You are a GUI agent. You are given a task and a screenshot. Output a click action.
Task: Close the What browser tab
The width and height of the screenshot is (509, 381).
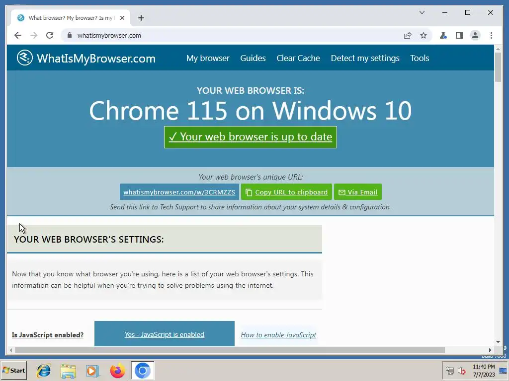122,18
